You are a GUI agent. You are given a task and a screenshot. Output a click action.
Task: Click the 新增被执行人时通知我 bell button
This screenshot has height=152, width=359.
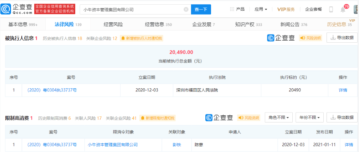coord(142,38)
